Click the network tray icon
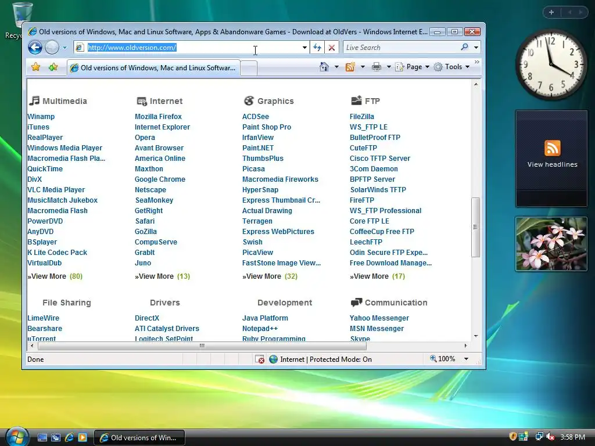 coord(539,437)
